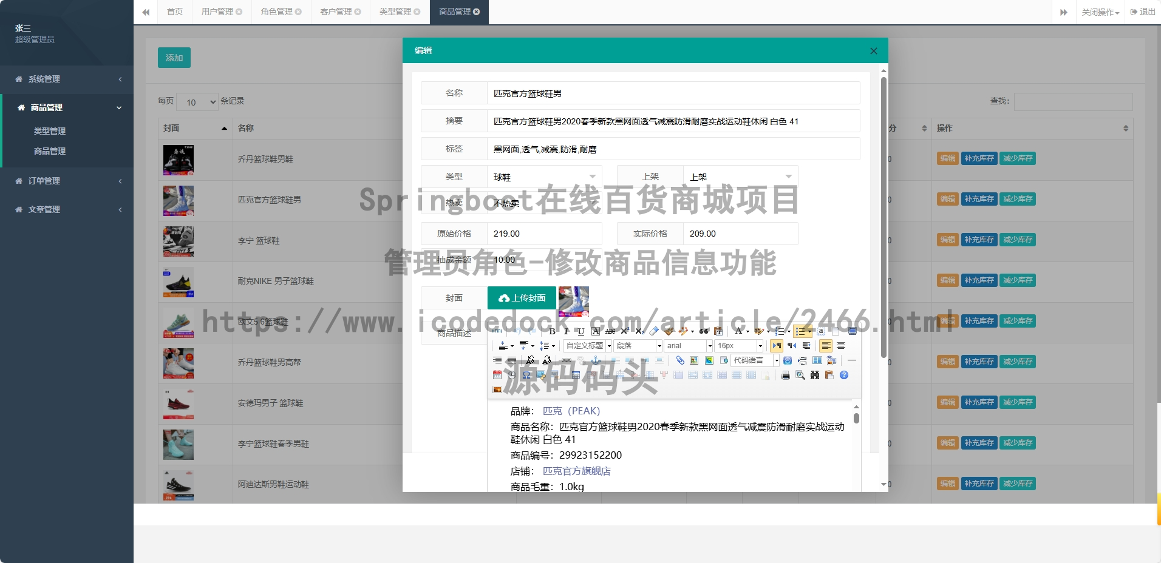The height and width of the screenshot is (563, 1161).
Task: Open the special characters Omega icon
Action: pyautogui.click(x=526, y=375)
